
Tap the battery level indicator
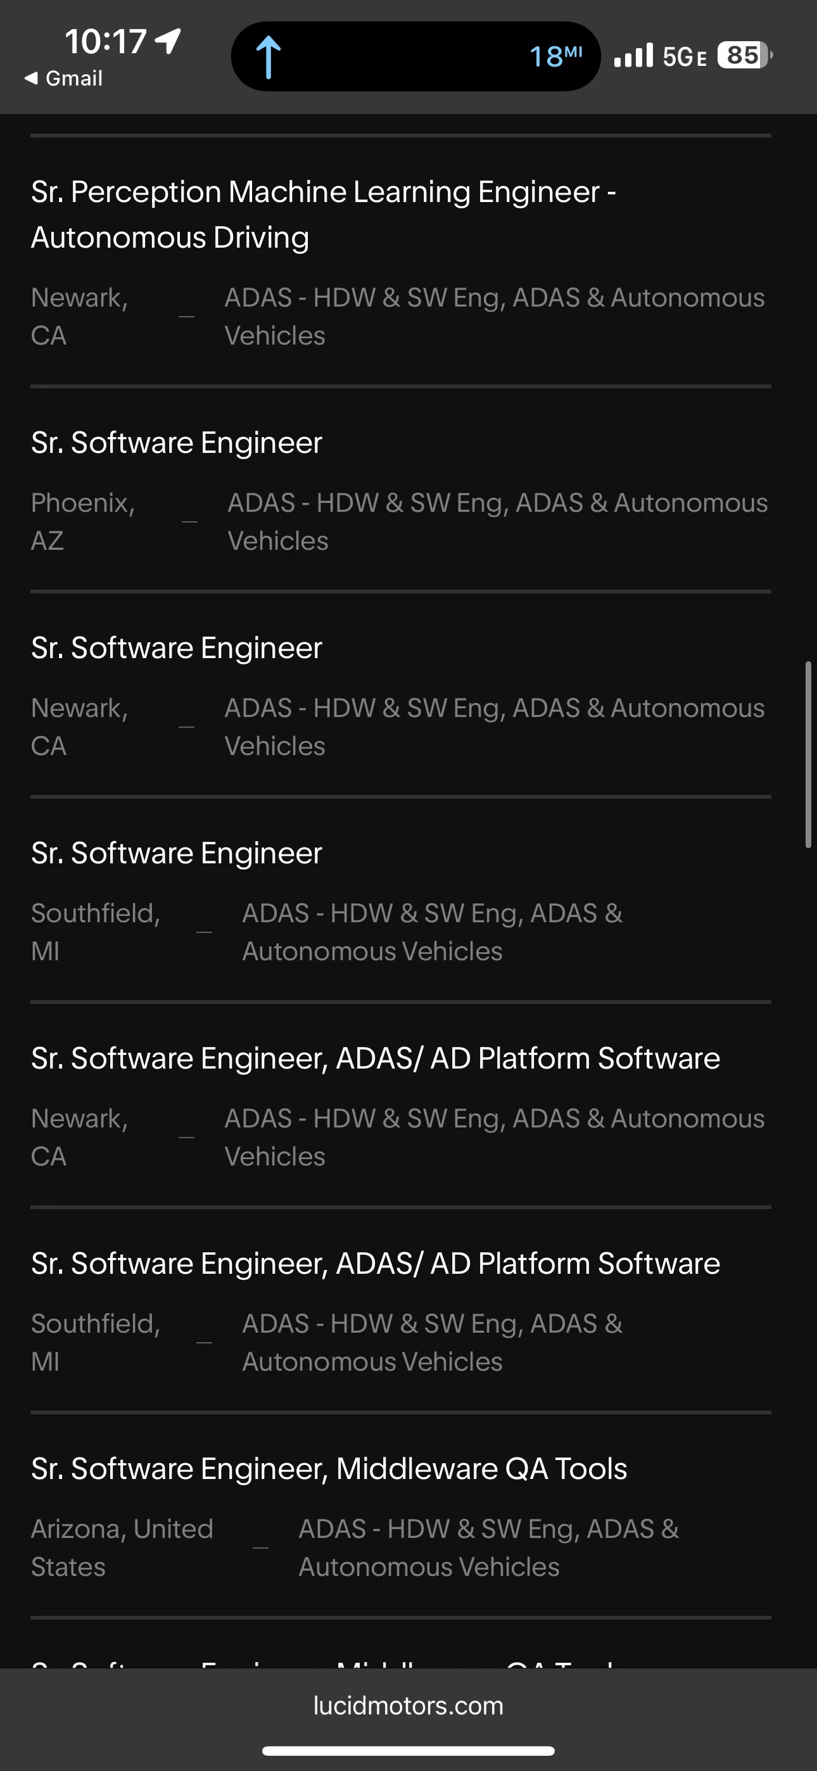745,55
